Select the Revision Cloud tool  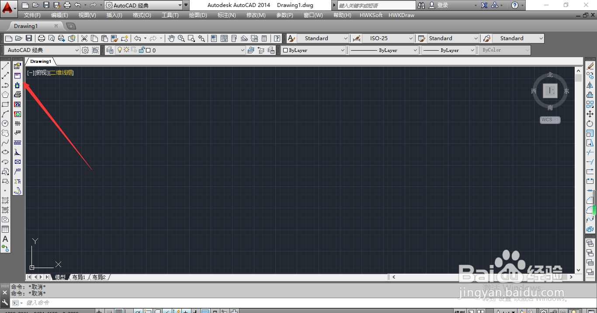point(5,133)
